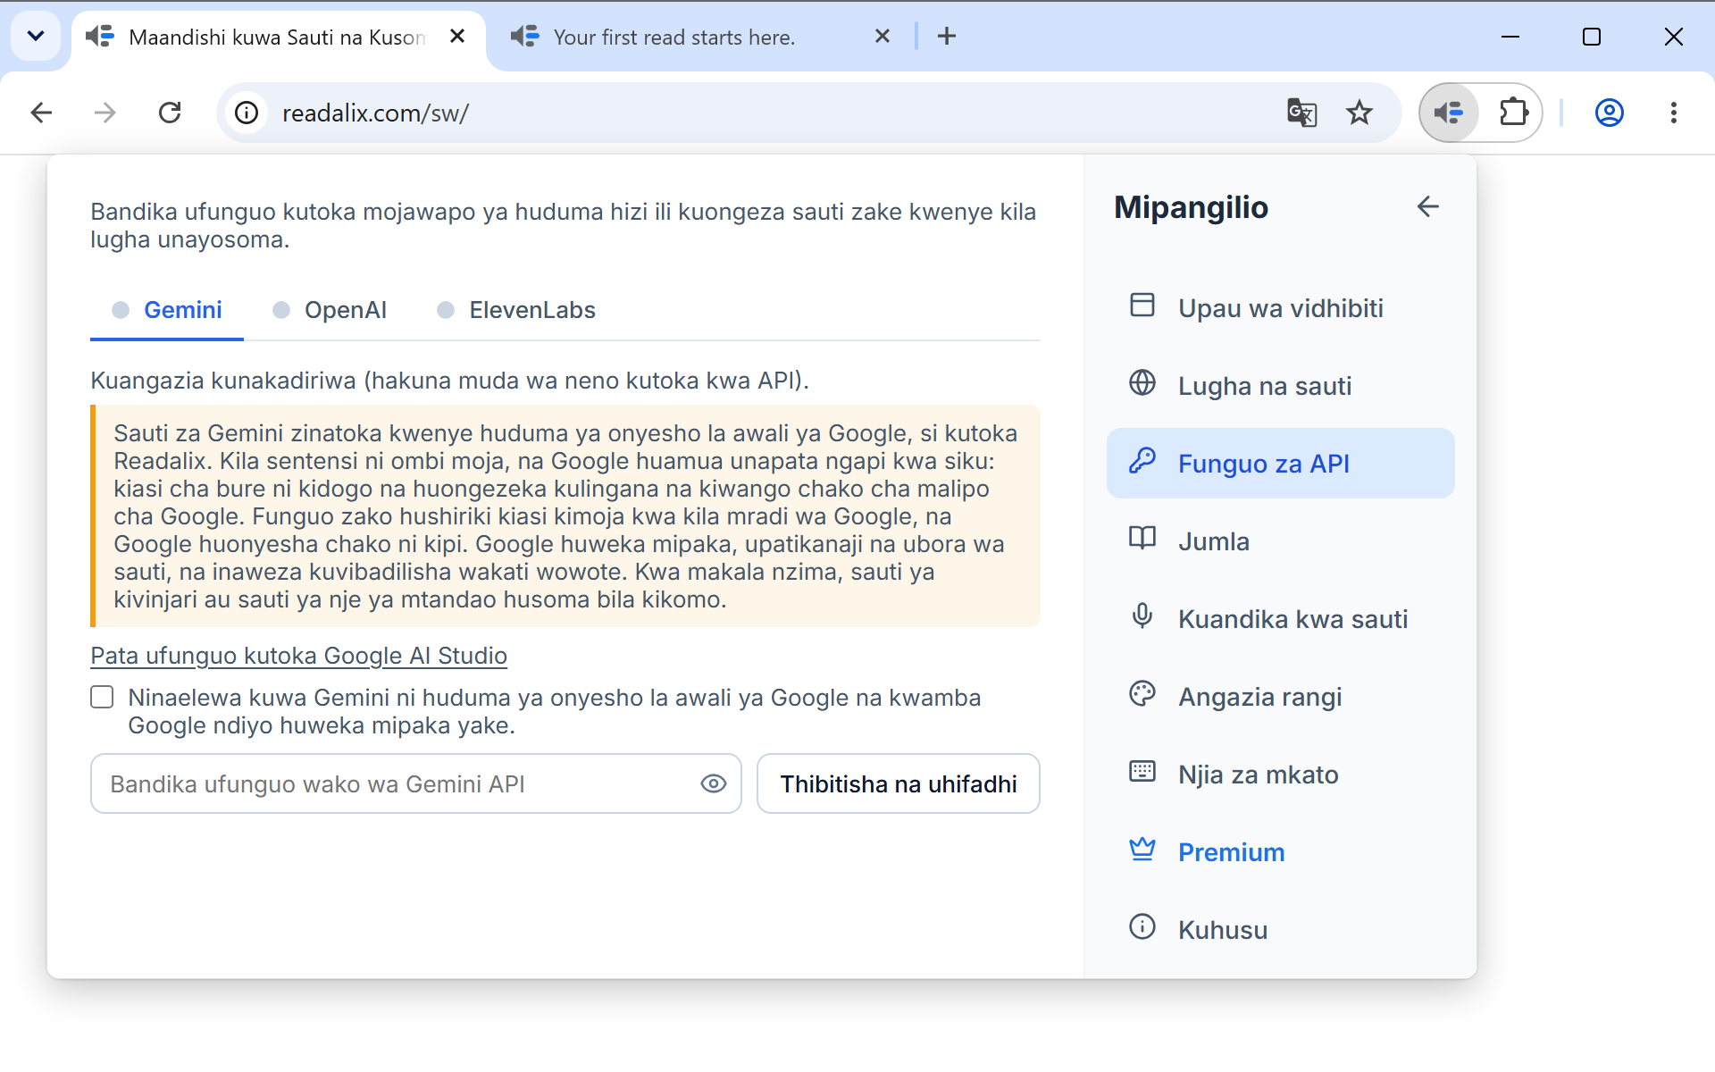The image size is (1715, 1072).
Task: Click the Readalix extension icon in toolbar
Action: coord(1449,113)
